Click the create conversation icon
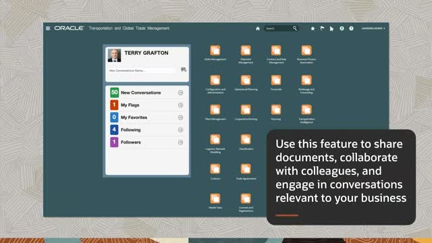This screenshot has width=432, height=243. (184, 70)
